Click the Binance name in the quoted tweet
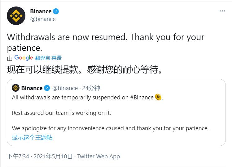The width and height of the screenshot is (232, 167). click(32, 88)
